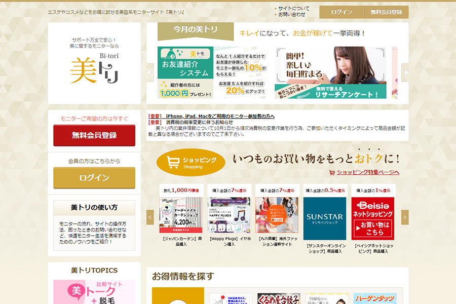Click the 購入金額の0.5%還元 label

pos(325,191)
